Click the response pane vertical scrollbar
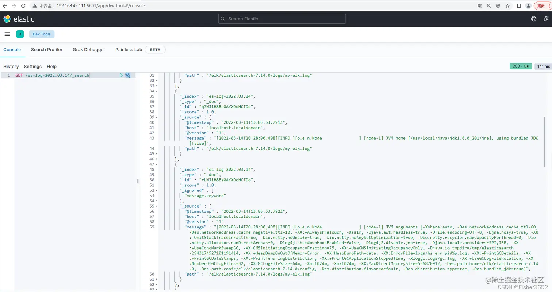552x292 pixels. (x=544, y=142)
